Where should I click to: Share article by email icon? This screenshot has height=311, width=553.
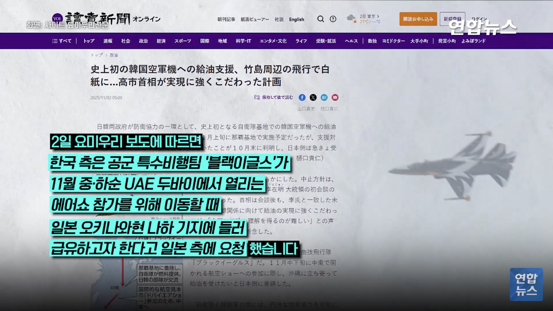tap(335, 97)
